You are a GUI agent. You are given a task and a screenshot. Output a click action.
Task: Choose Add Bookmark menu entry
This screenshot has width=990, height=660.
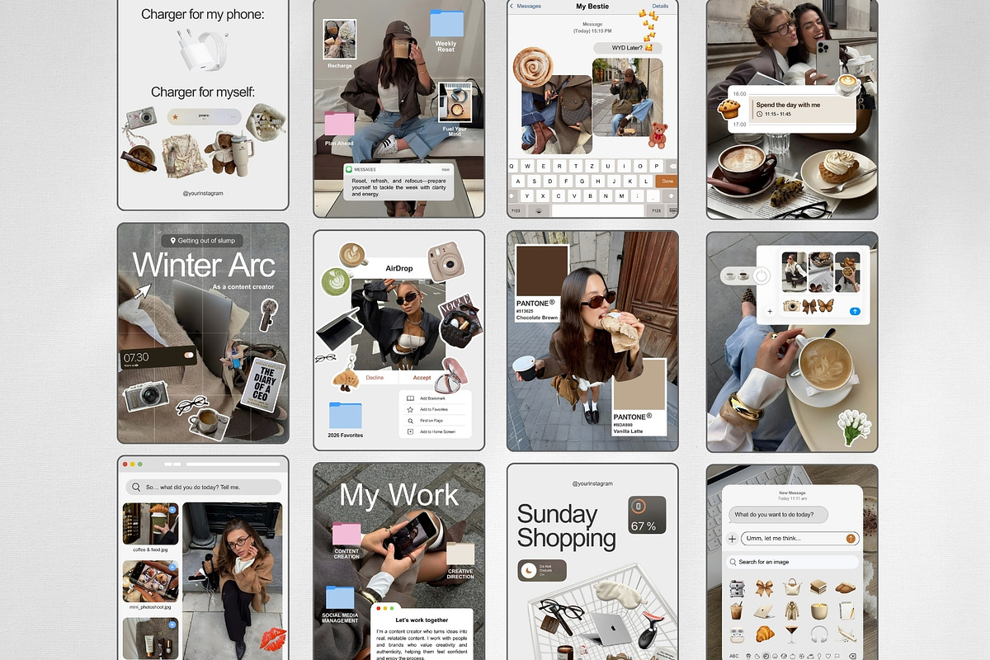[434, 398]
